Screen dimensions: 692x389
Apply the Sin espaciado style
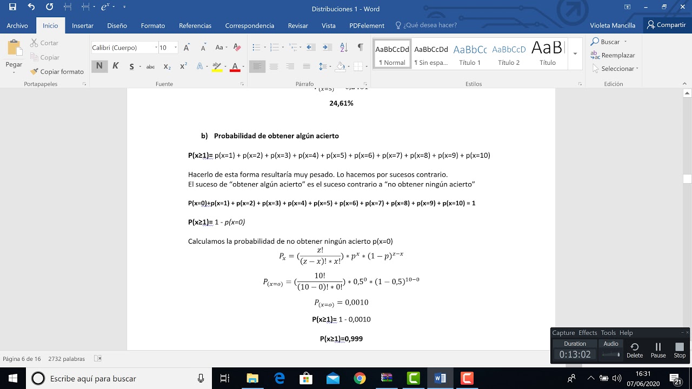point(431,53)
